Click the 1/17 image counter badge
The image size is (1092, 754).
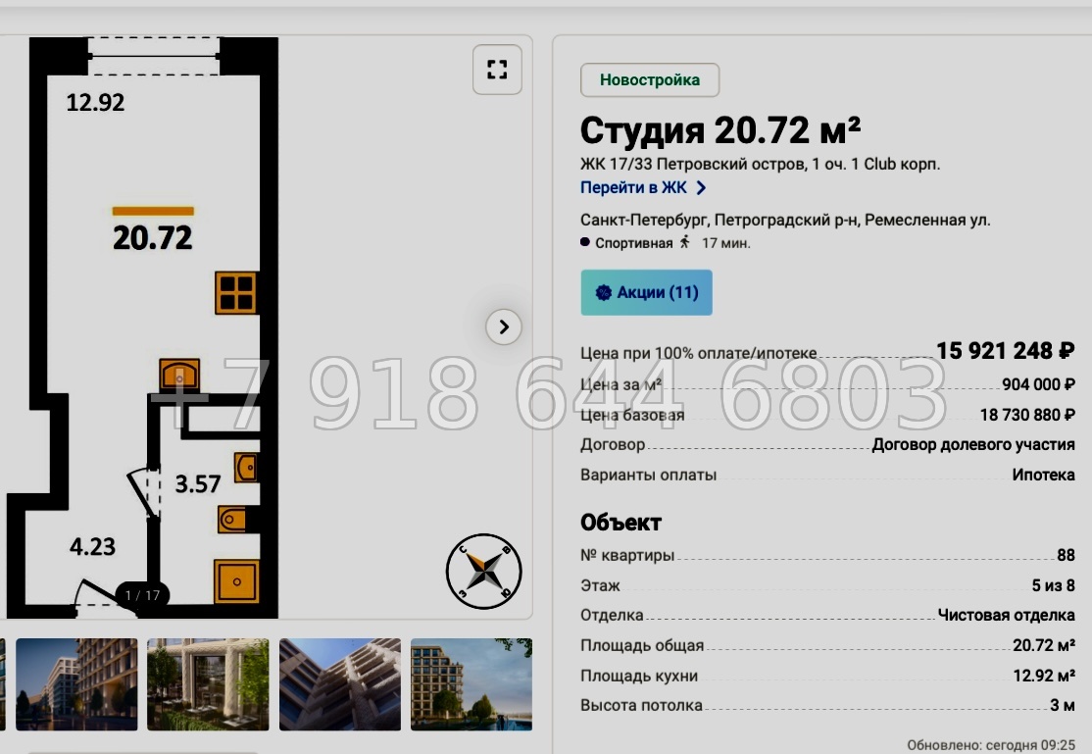[x=142, y=595]
